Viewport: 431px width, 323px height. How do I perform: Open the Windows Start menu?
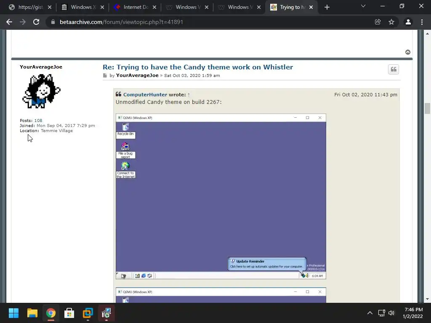pyautogui.click(x=13, y=313)
